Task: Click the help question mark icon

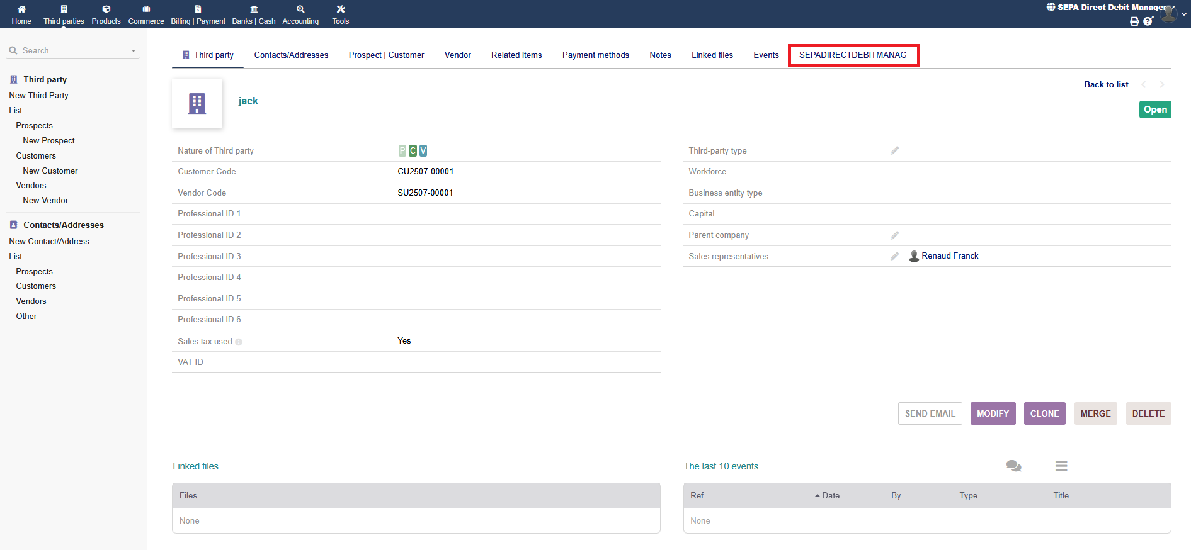Action: point(1148,21)
